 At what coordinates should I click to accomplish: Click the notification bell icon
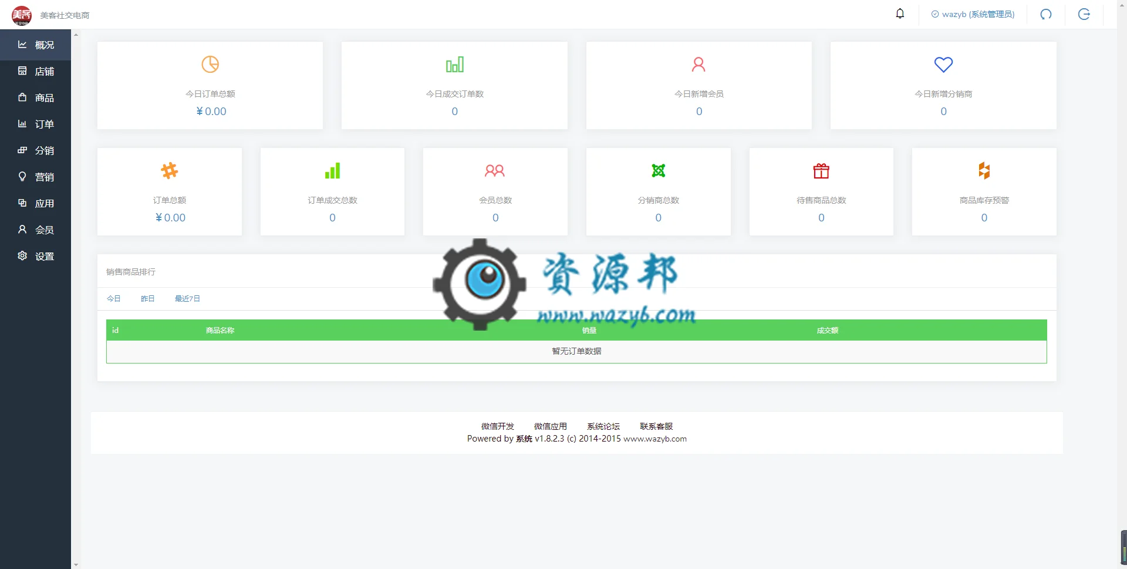[900, 14]
